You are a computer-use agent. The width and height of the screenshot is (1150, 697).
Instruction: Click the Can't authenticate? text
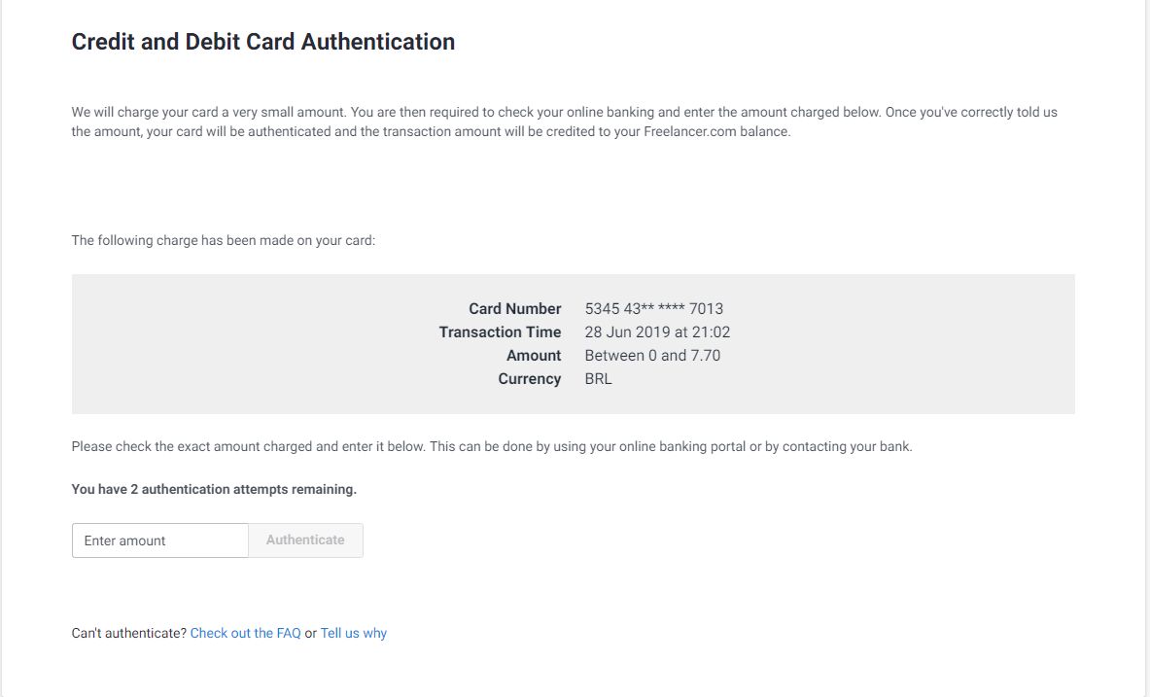(128, 633)
